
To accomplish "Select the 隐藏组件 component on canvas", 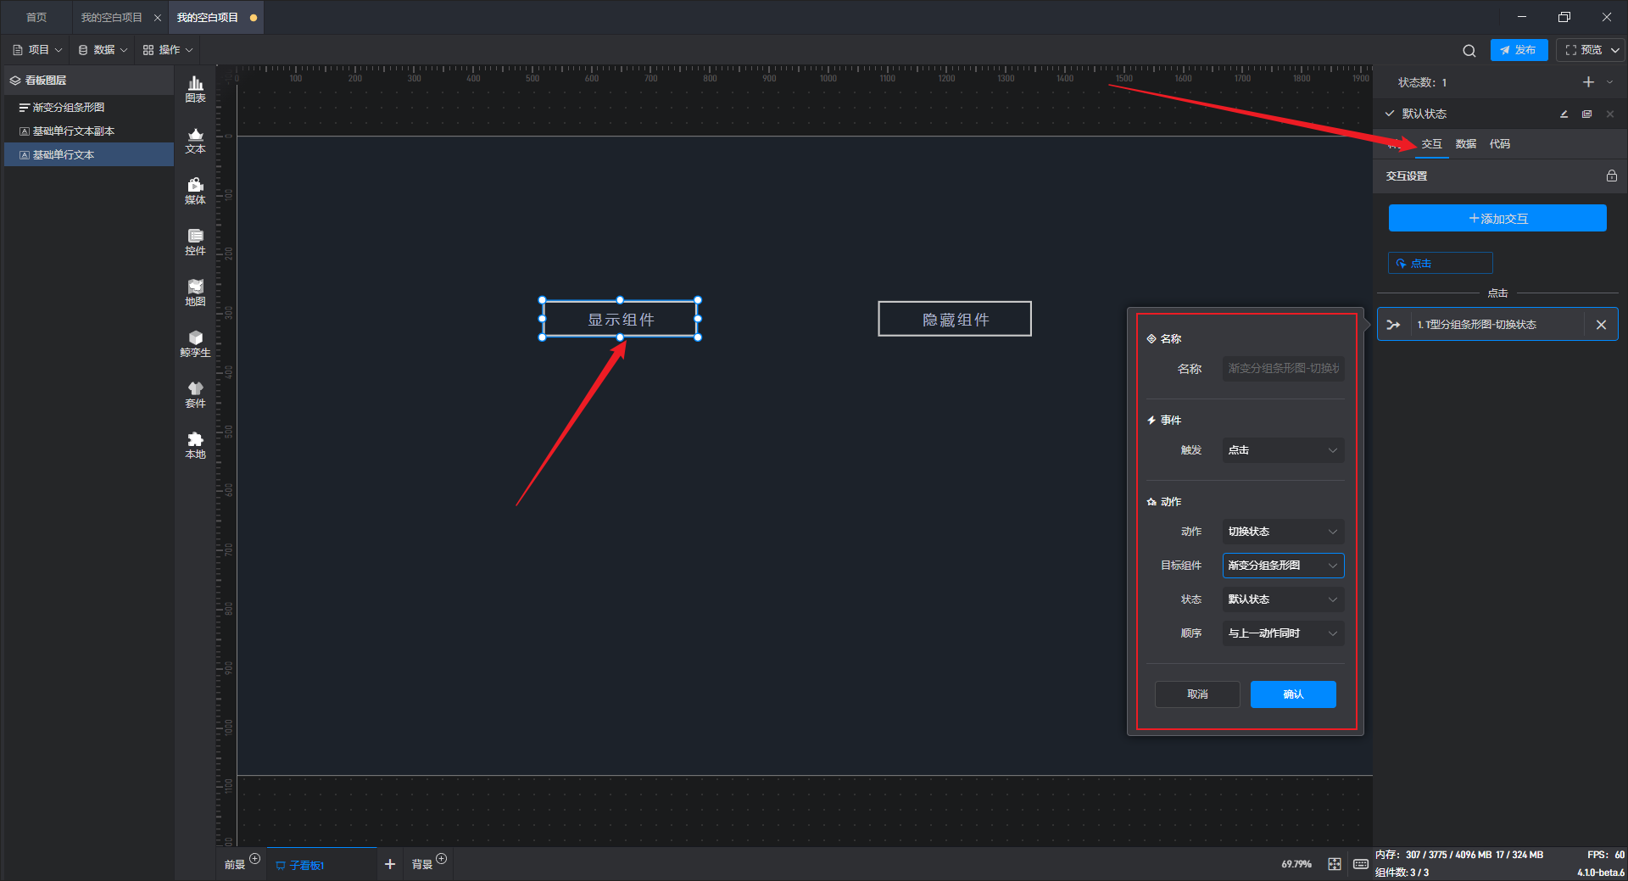I will 955,320.
